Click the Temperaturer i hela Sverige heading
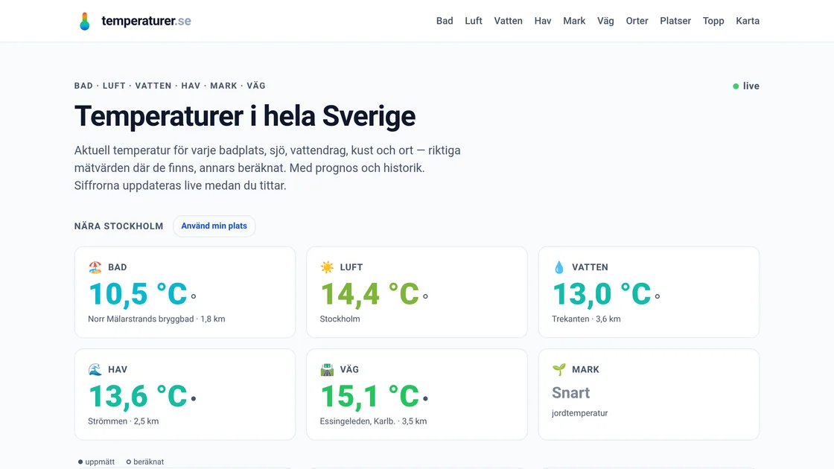The image size is (834, 469). point(245,116)
